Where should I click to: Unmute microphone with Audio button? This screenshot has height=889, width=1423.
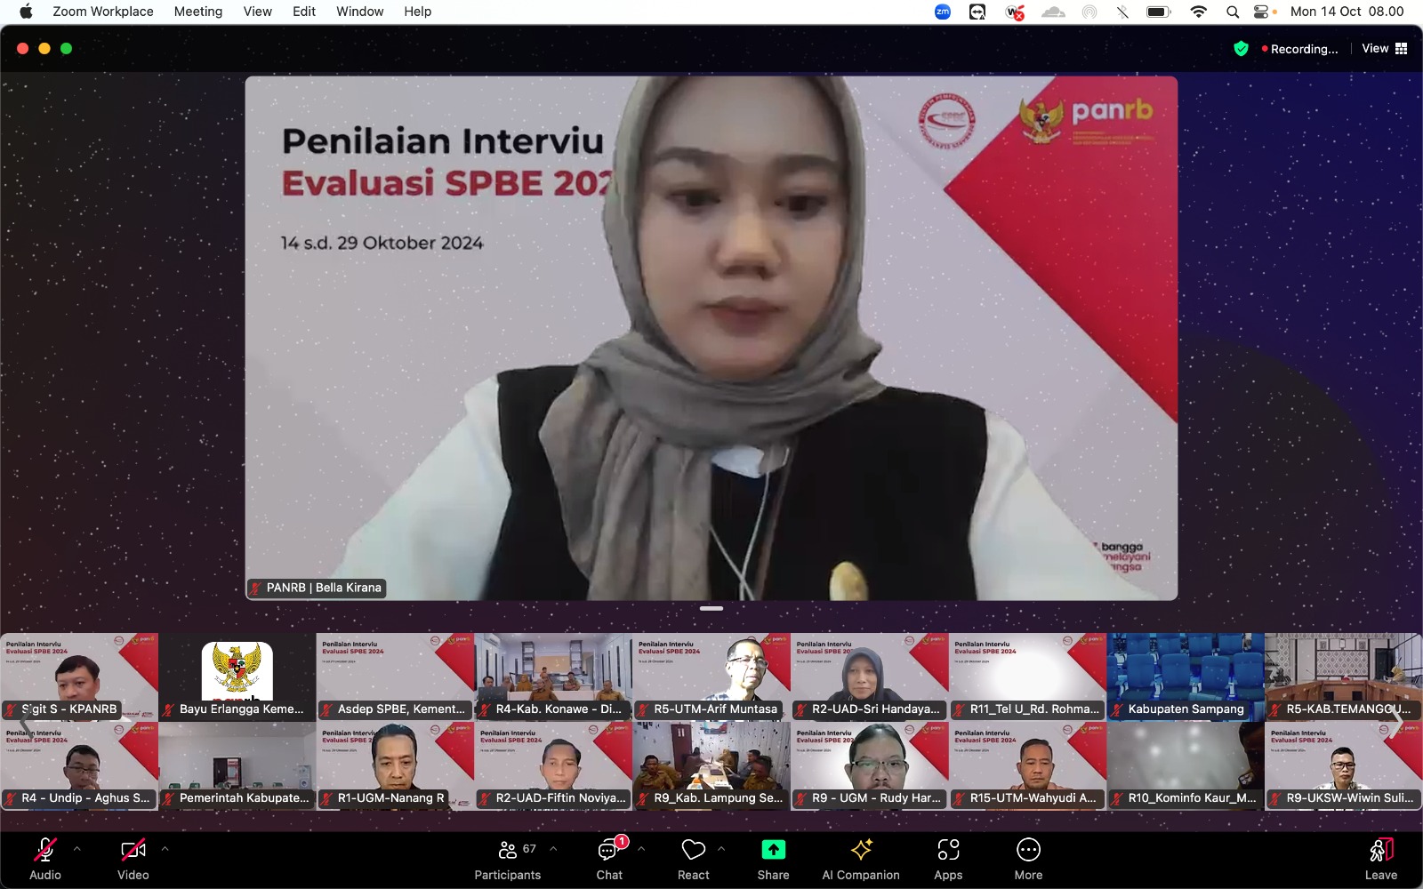(x=45, y=859)
